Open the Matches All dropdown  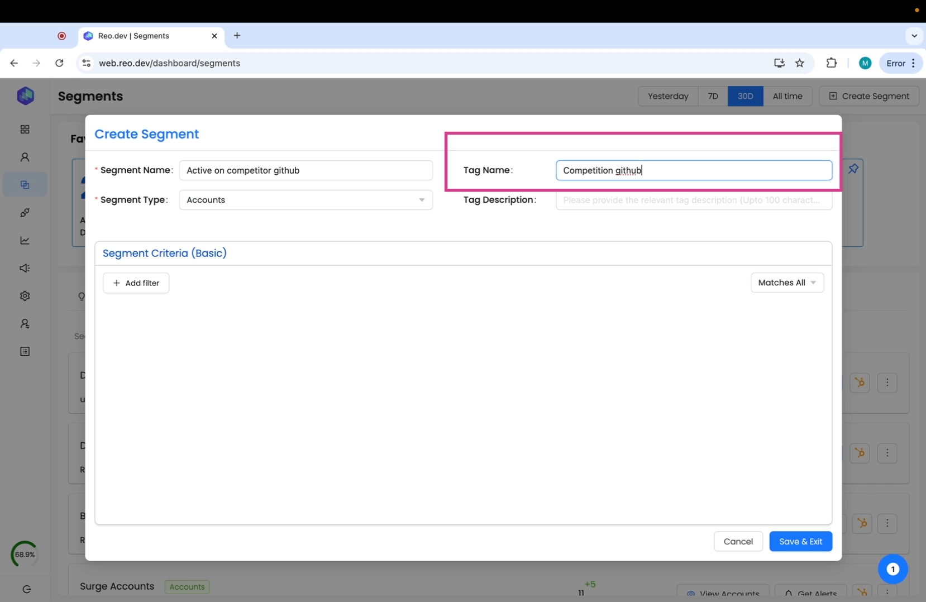786,283
